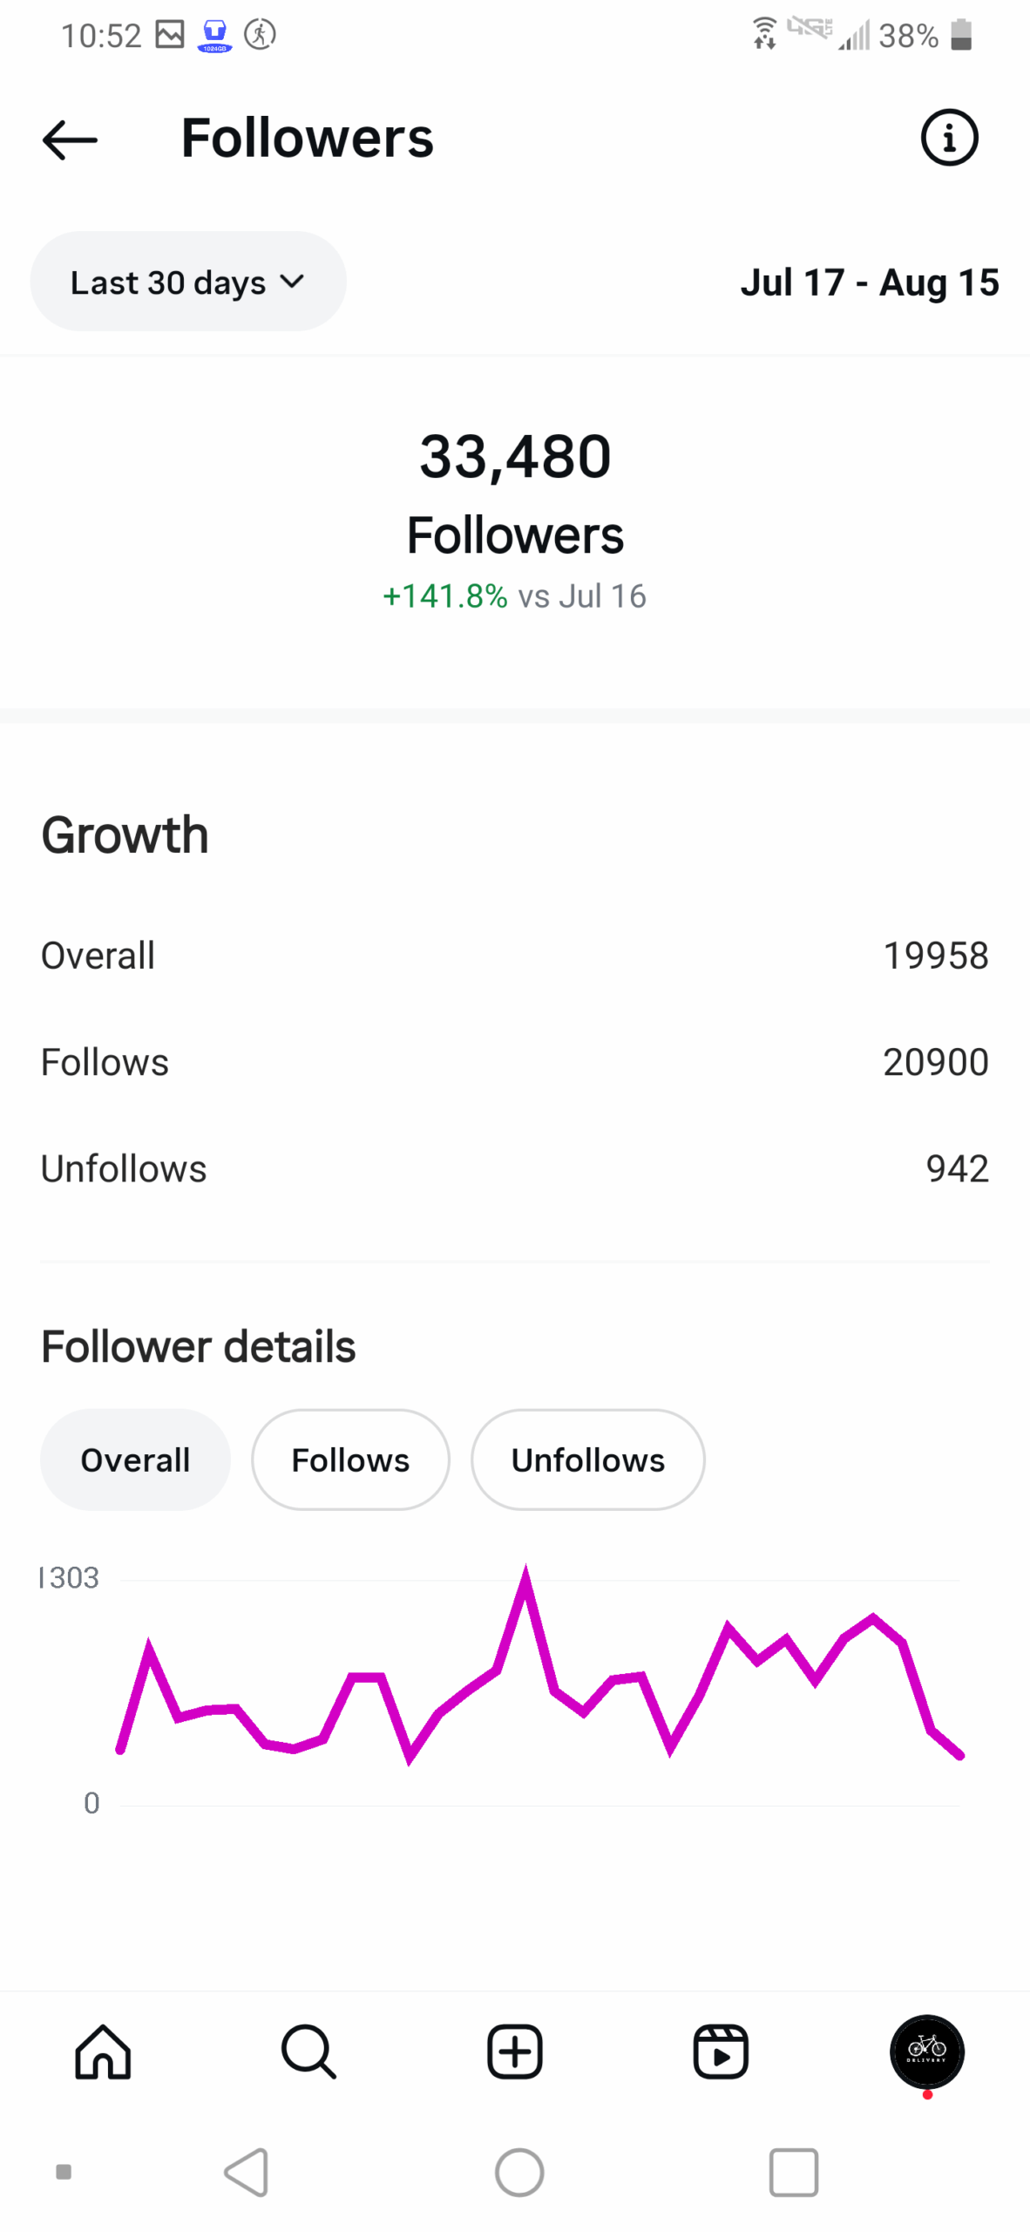Viewport: 1030px width, 2232px height.
Task: Switch chart to the Follows chip
Action: click(350, 1460)
